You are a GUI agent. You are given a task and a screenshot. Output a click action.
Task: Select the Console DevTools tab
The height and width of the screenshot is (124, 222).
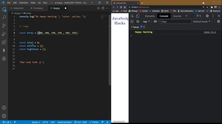click(164, 16)
